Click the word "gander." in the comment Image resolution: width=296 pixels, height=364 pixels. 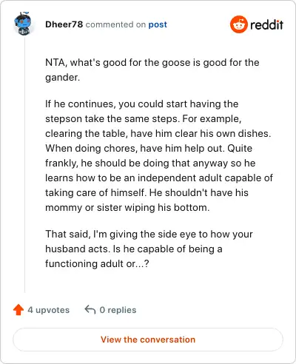[62, 78]
